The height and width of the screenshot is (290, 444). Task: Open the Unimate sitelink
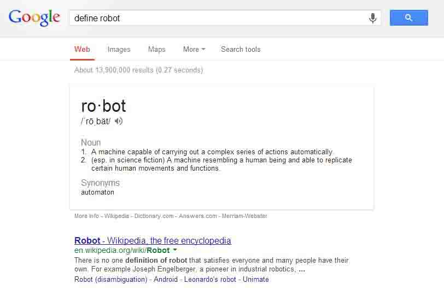[256, 279]
